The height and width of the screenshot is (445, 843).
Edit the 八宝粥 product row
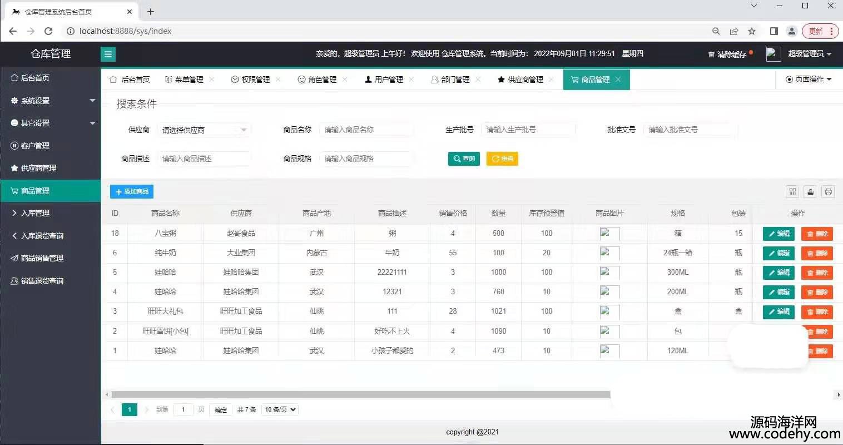tap(778, 234)
